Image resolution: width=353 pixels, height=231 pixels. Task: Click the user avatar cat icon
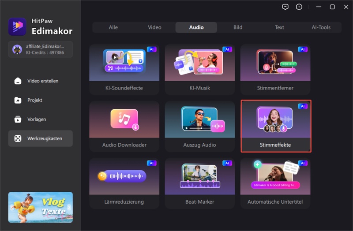click(x=17, y=49)
